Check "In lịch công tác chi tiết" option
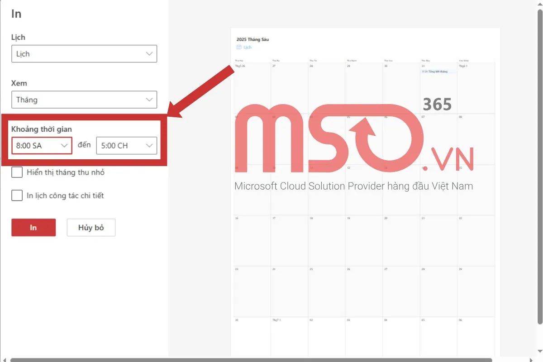The image size is (543, 362). pos(17,195)
